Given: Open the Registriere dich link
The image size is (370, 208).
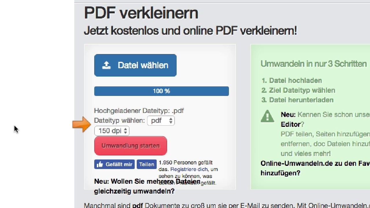Looking at the screenshot, I should 189,169.
